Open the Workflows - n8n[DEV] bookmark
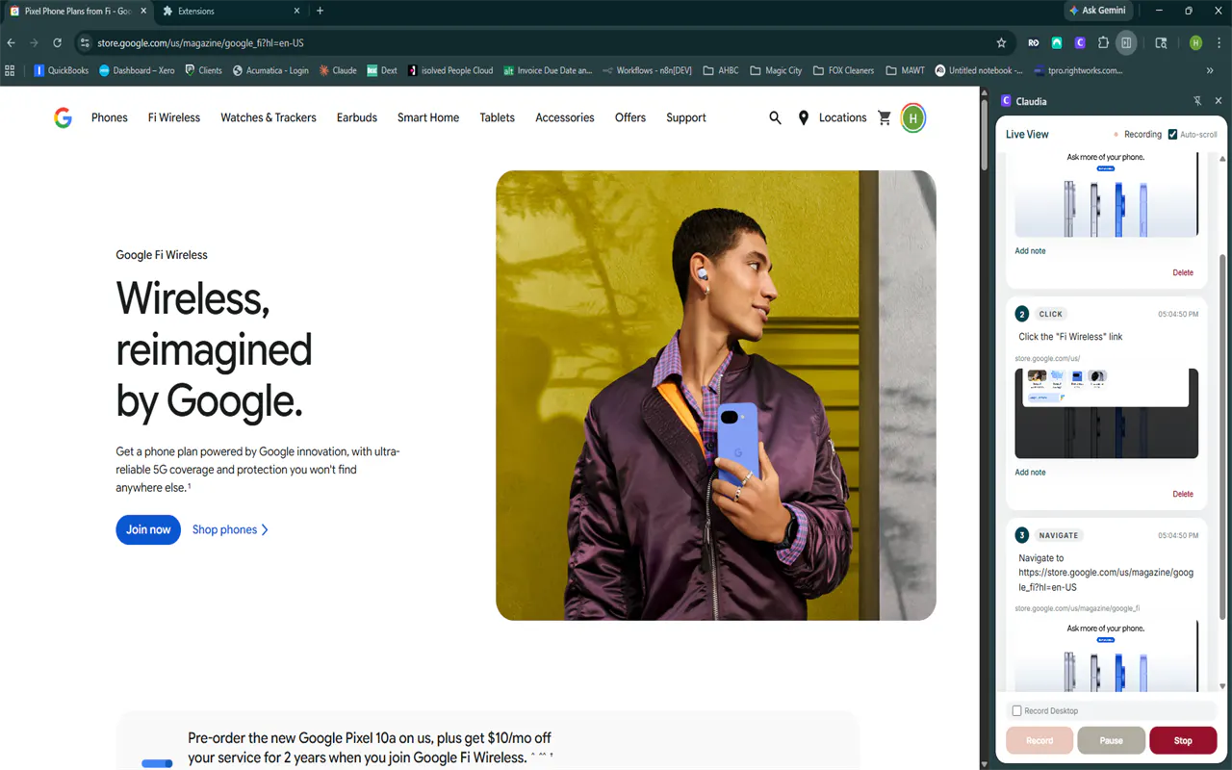This screenshot has width=1232, height=770. point(647,70)
